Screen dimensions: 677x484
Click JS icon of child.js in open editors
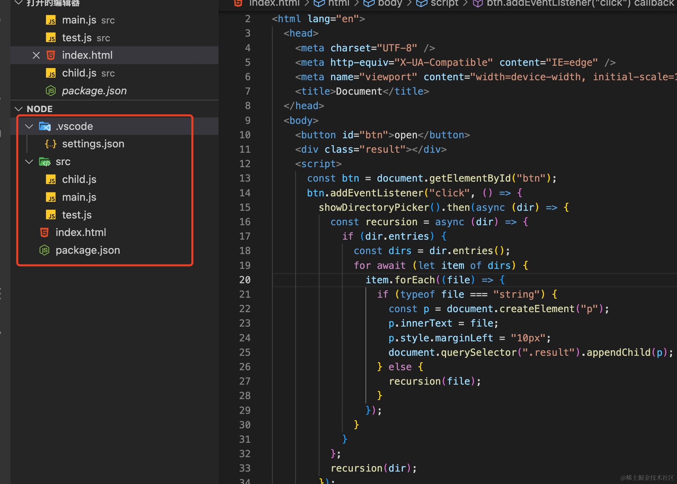pyautogui.click(x=51, y=73)
